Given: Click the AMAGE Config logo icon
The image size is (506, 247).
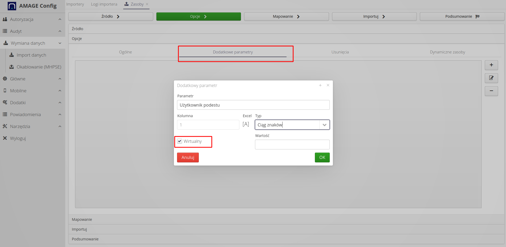Looking at the screenshot, I should (12, 6).
